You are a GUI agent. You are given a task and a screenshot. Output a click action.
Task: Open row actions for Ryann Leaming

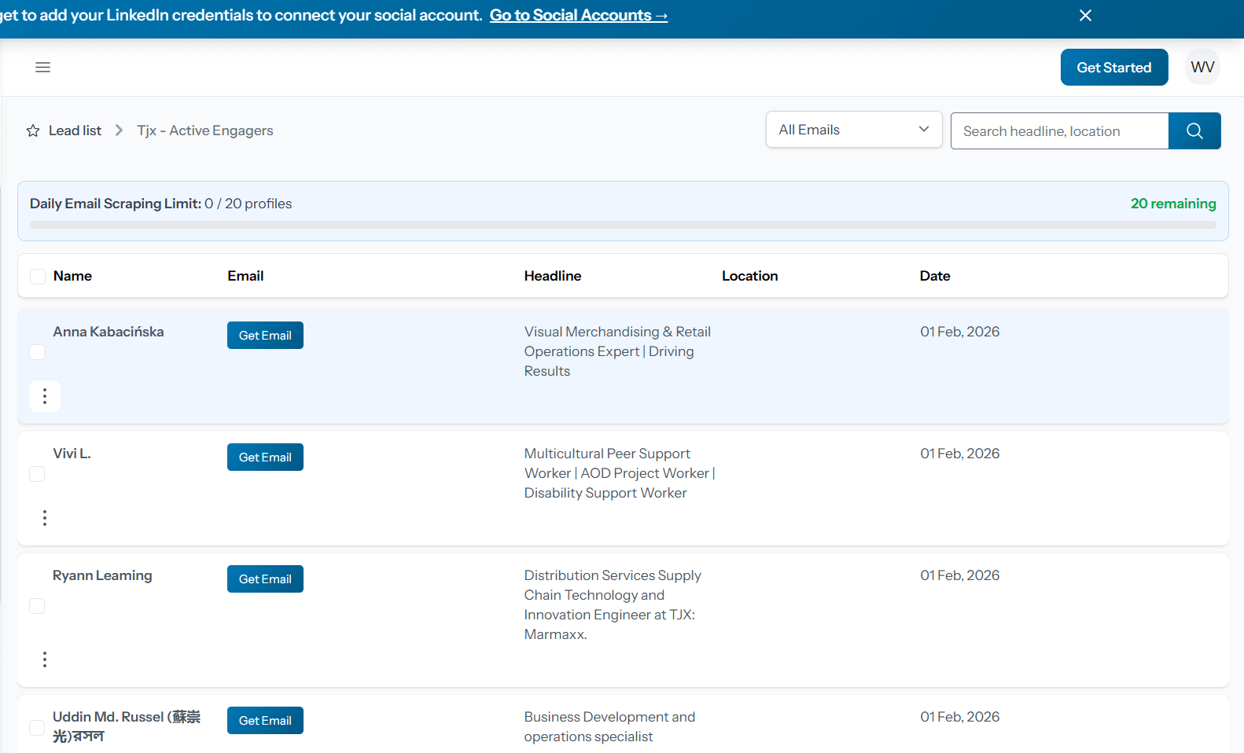pyautogui.click(x=45, y=659)
